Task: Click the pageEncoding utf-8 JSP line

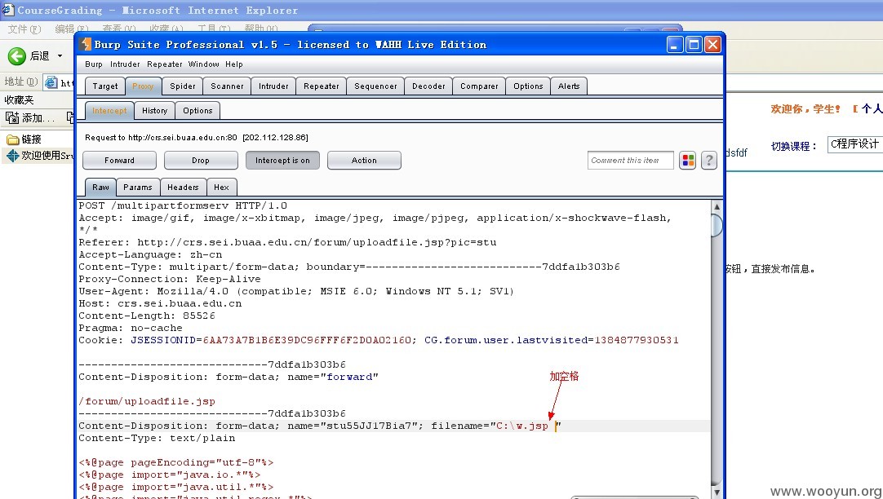Action: (x=176, y=462)
